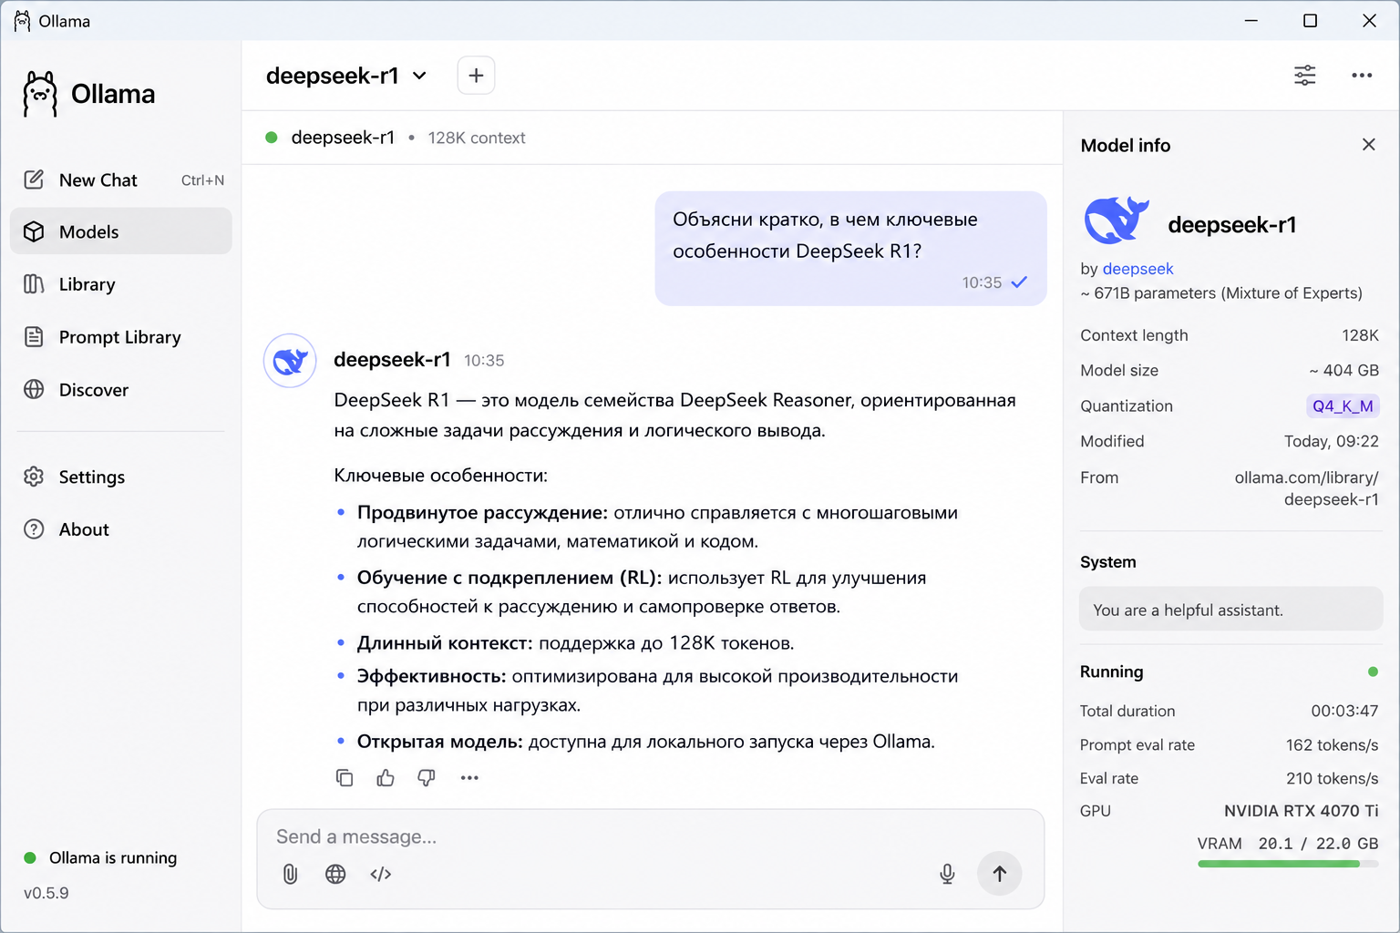Click the sent message checkmark icon
1400x933 pixels.
tap(1019, 282)
